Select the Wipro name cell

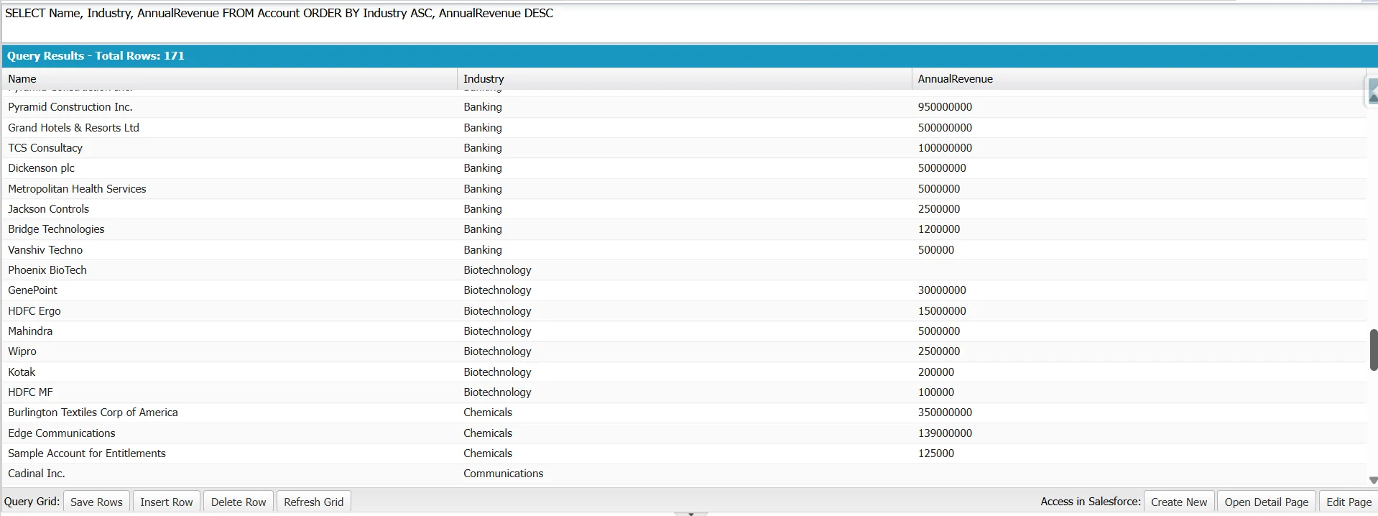229,351
